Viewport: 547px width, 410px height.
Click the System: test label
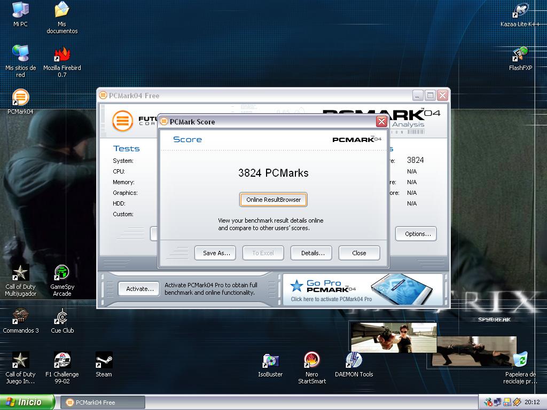[123, 161]
